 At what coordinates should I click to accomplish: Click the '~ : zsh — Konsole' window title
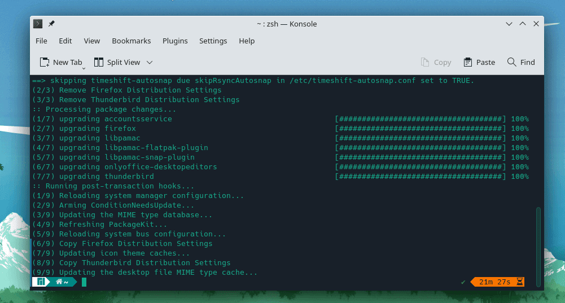(287, 24)
